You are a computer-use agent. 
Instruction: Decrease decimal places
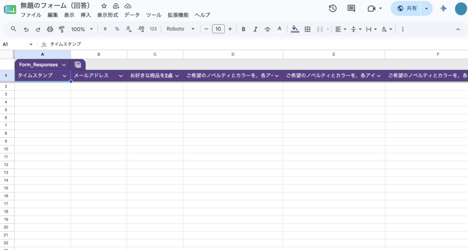point(129,29)
